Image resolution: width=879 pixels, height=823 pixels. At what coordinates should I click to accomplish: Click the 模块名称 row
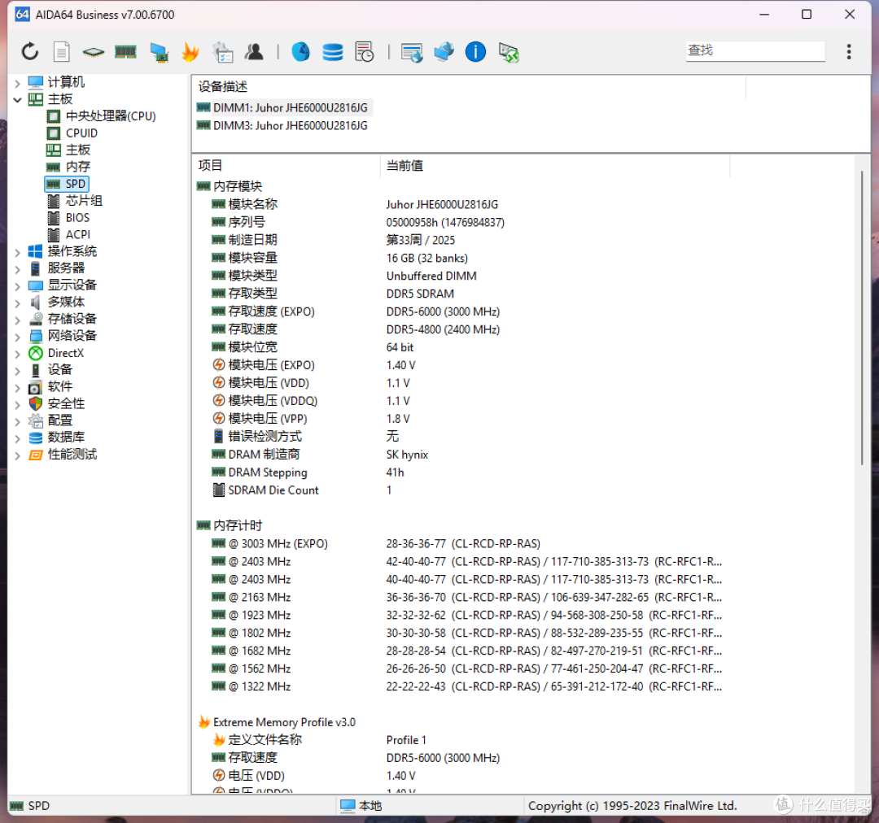click(x=460, y=204)
